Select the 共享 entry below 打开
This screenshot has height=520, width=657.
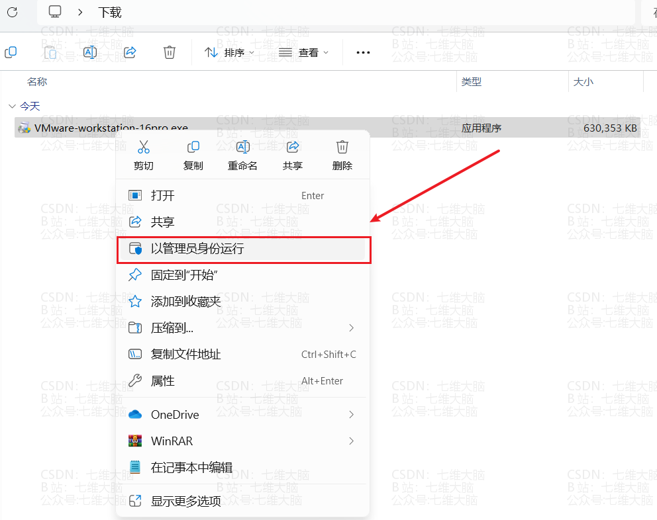(243, 222)
